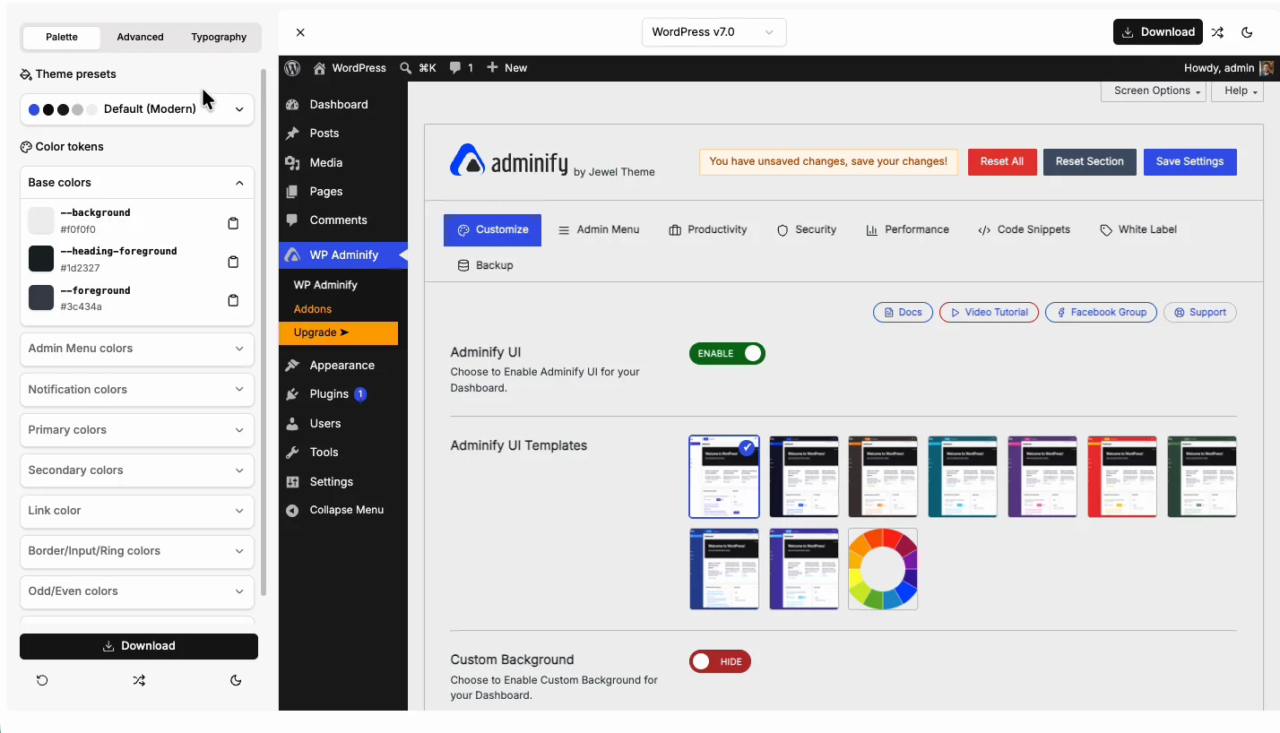Open the Theme presets Default (Modern) dropdown
1280x733 pixels.
[x=137, y=109]
